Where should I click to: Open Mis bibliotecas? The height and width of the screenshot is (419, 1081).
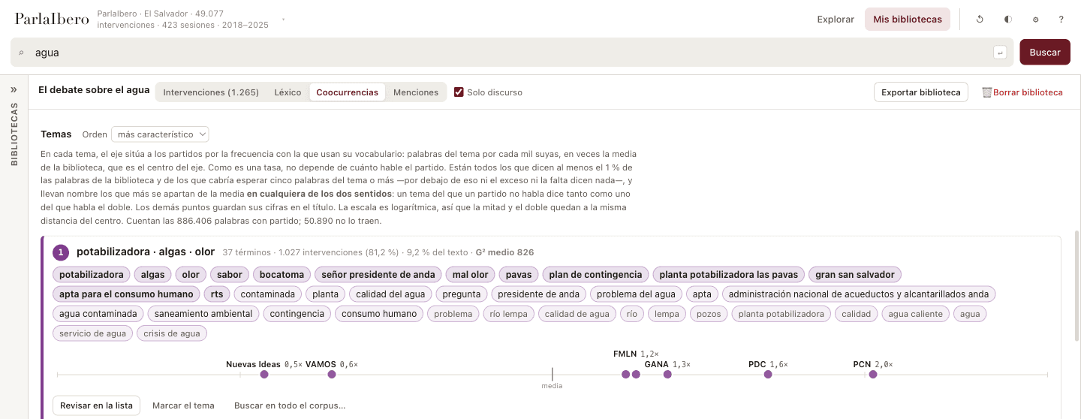pyautogui.click(x=907, y=20)
